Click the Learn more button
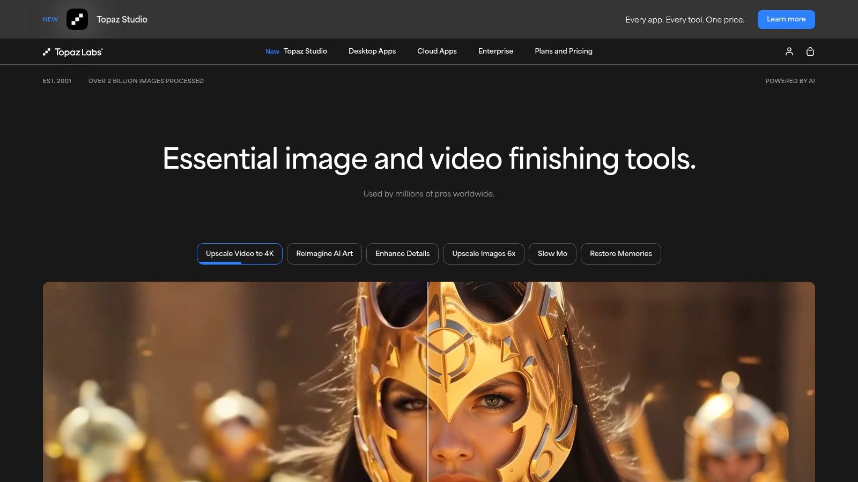The image size is (858, 482). point(786,19)
